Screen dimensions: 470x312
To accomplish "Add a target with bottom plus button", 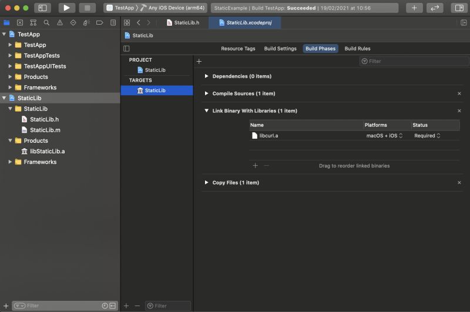I will [126, 306].
